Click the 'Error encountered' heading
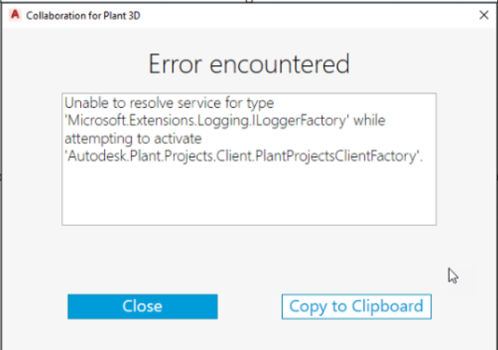The height and width of the screenshot is (350, 498). pos(249,63)
